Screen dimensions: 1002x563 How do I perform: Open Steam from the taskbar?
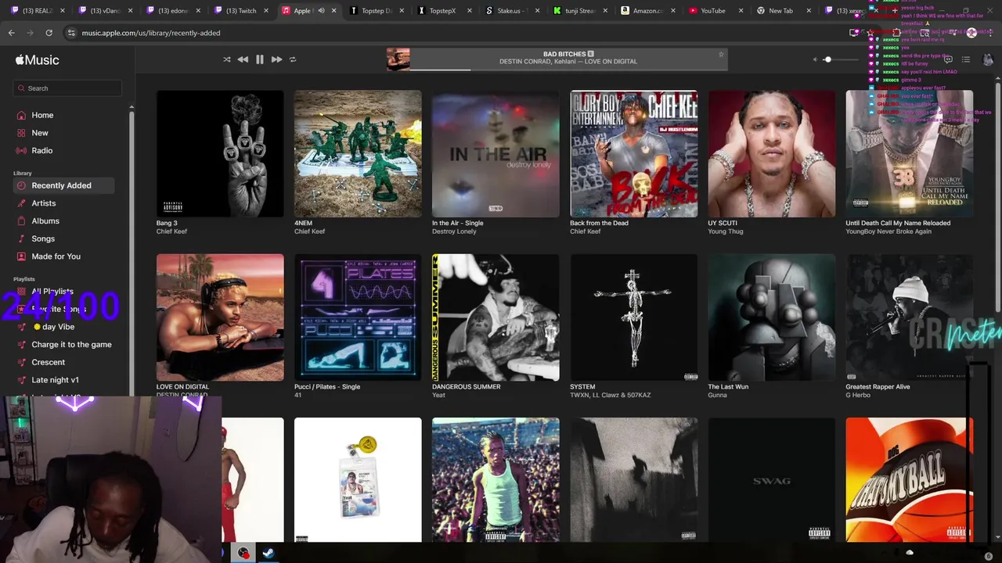[268, 553]
